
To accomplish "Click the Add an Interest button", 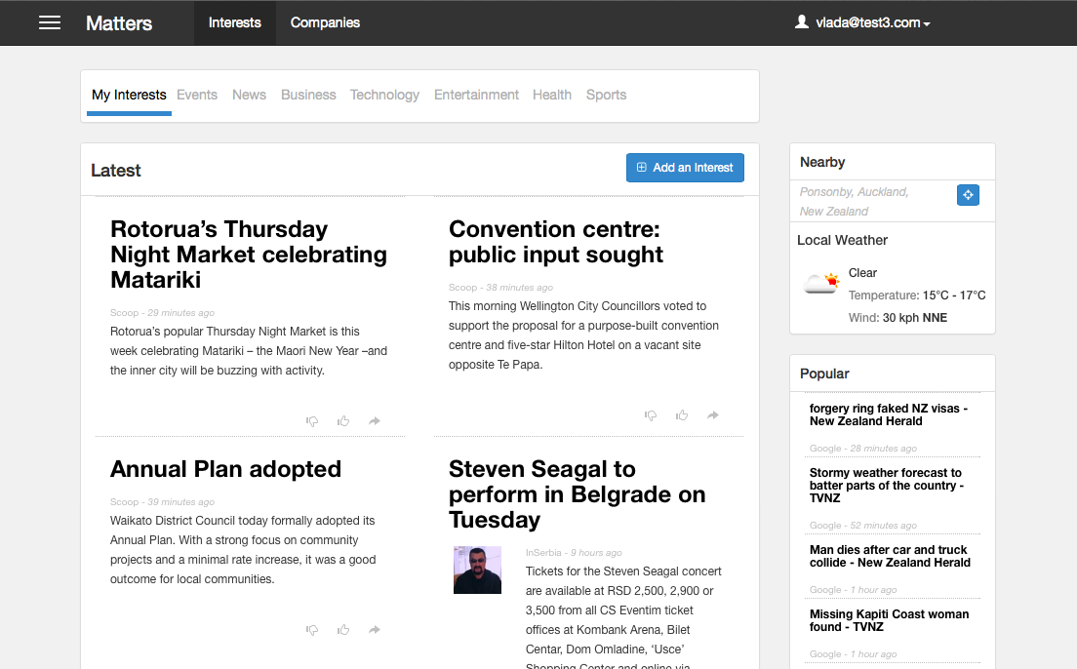I will [685, 168].
